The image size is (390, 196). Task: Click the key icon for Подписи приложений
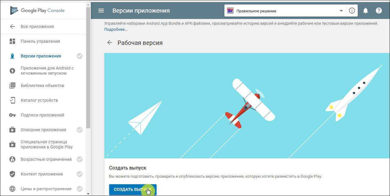coord(12,115)
